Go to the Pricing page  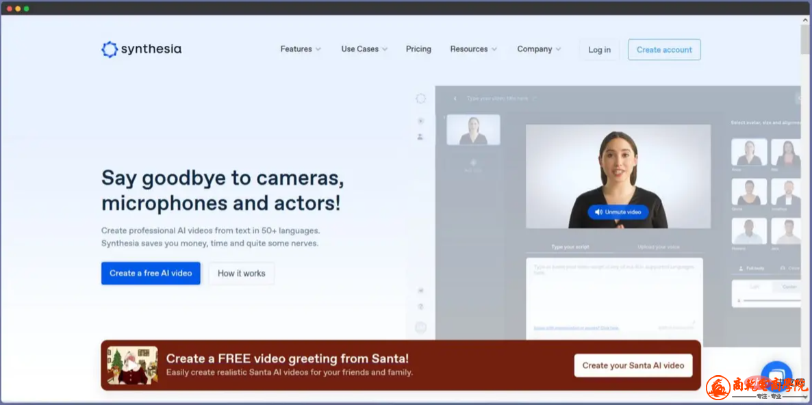418,49
